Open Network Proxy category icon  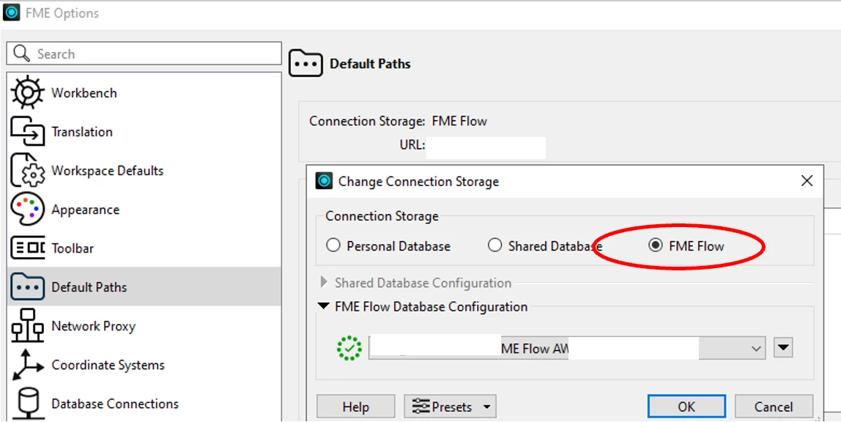click(x=27, y=325)
